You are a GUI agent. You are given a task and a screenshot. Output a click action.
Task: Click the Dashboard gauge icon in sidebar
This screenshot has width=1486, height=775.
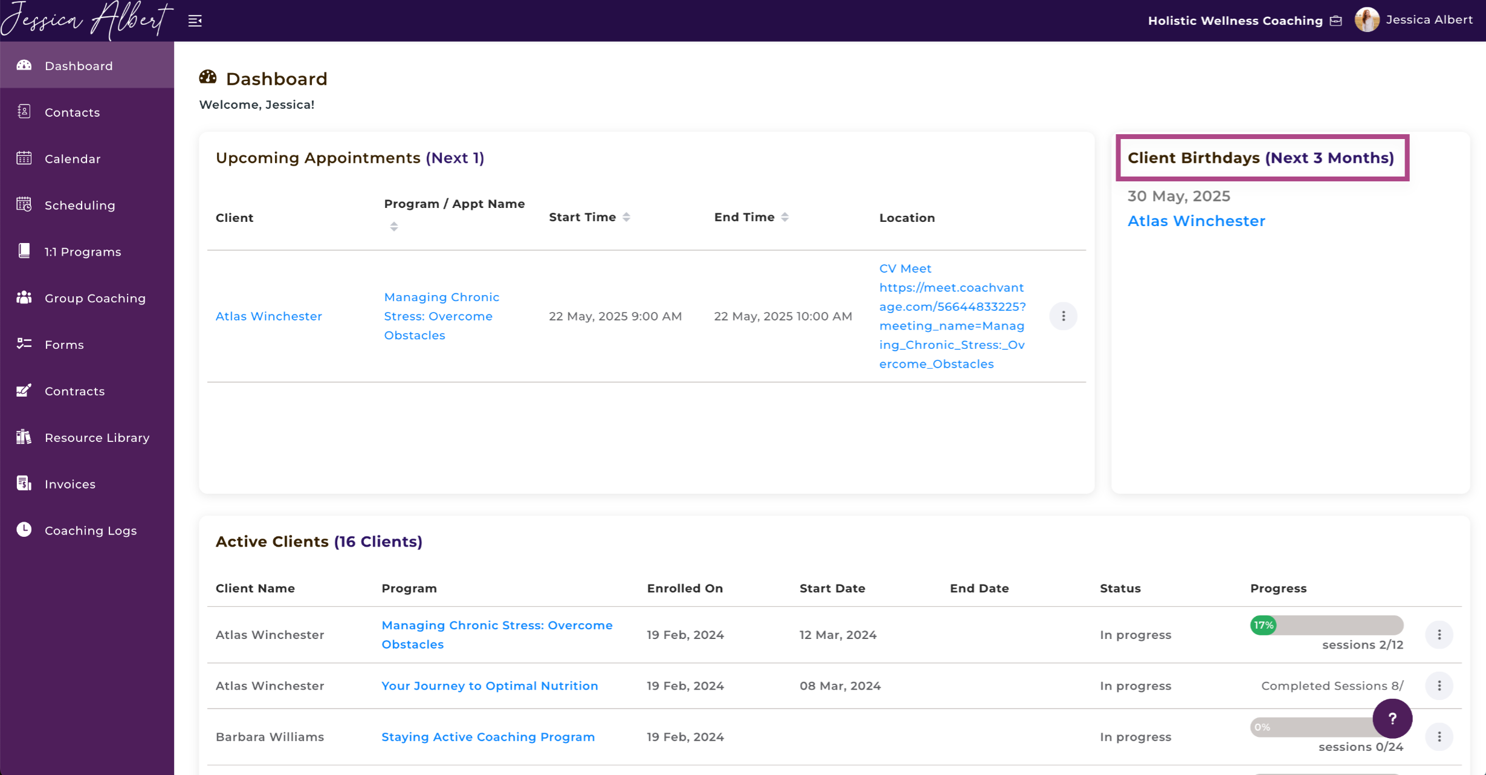point(24,65)
